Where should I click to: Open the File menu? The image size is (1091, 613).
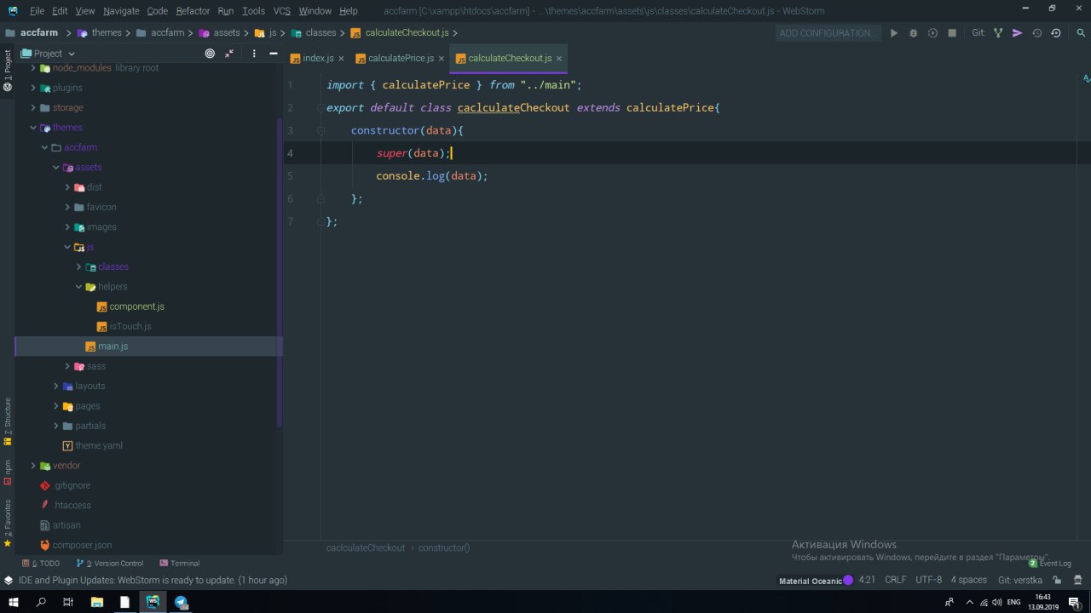click(37, 11)
